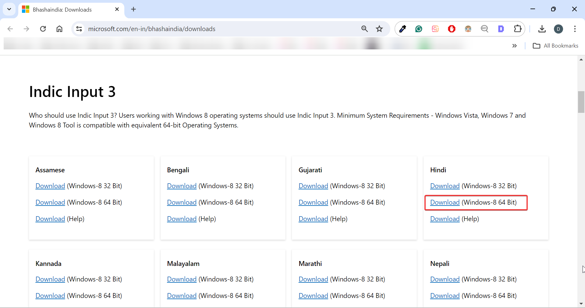Open a new browser tab
This screenshot has height=308, width=585.
point(133,9)
